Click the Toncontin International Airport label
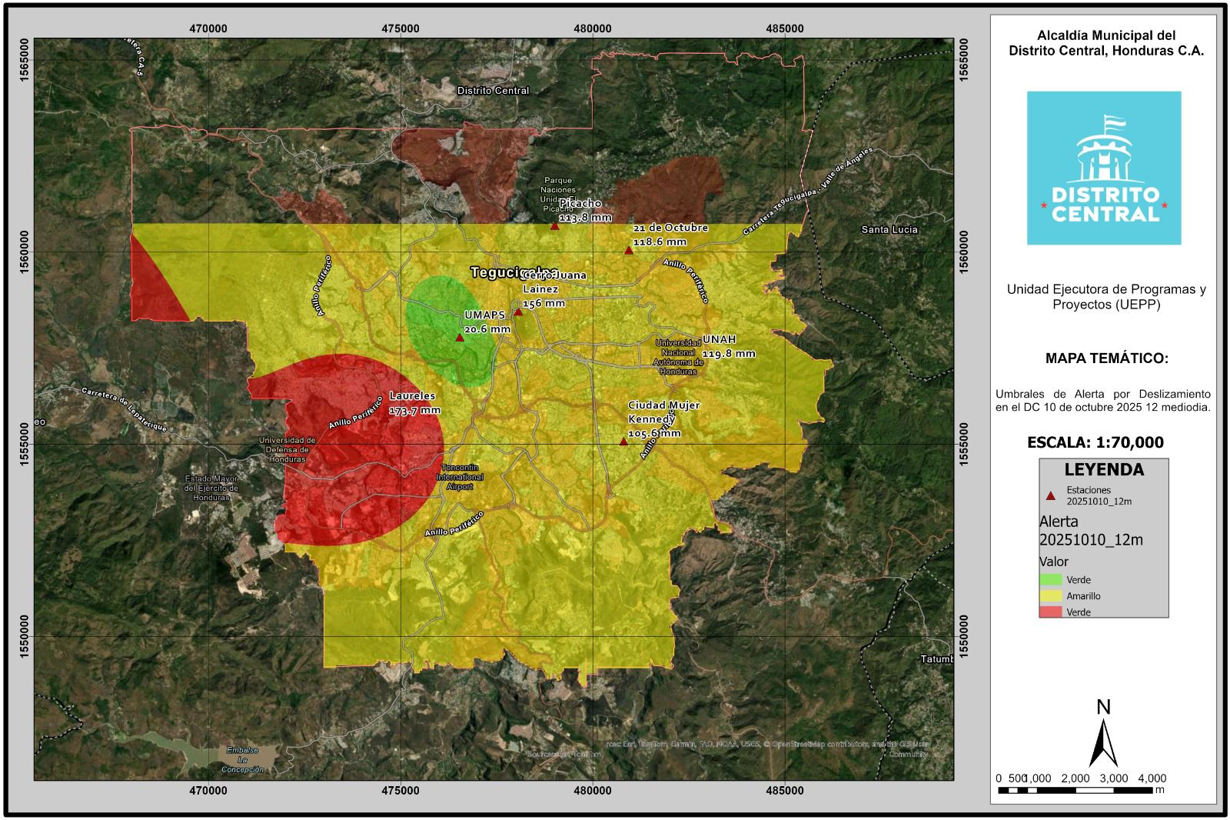The height and width of the screenshot is (820, 1230). [x=460, y=477]
